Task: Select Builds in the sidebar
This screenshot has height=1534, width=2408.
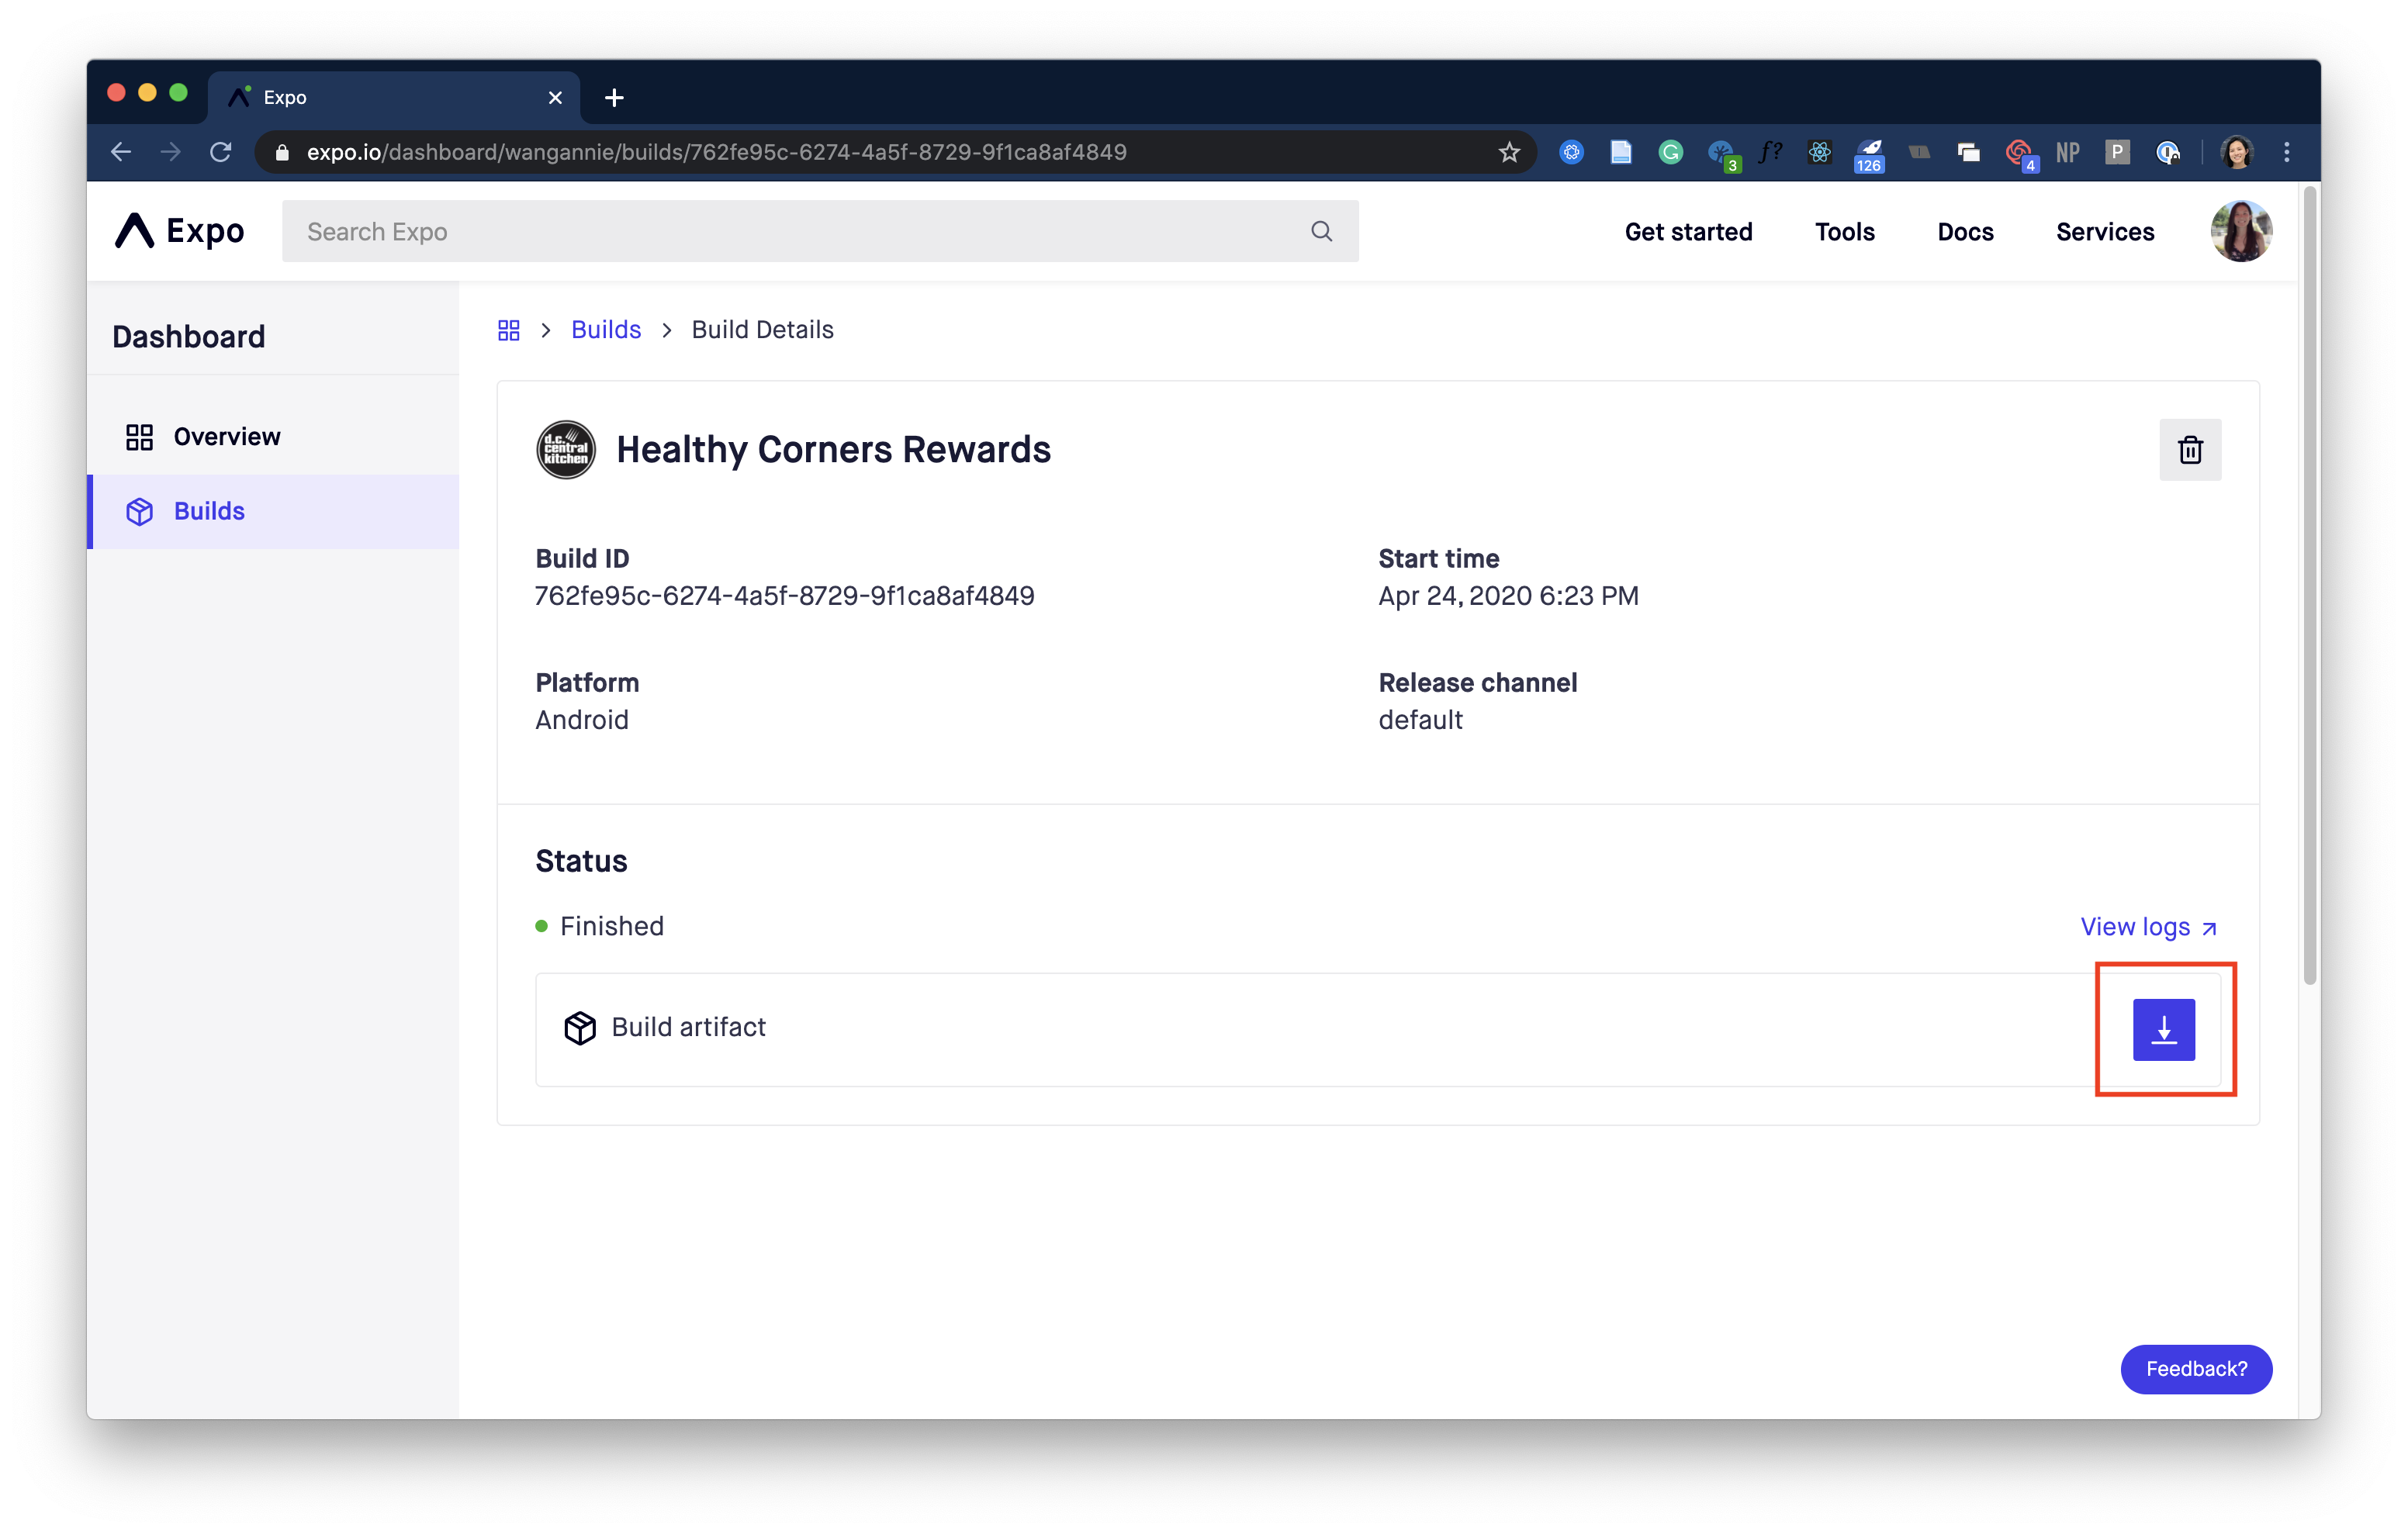Action: (273, 511)
